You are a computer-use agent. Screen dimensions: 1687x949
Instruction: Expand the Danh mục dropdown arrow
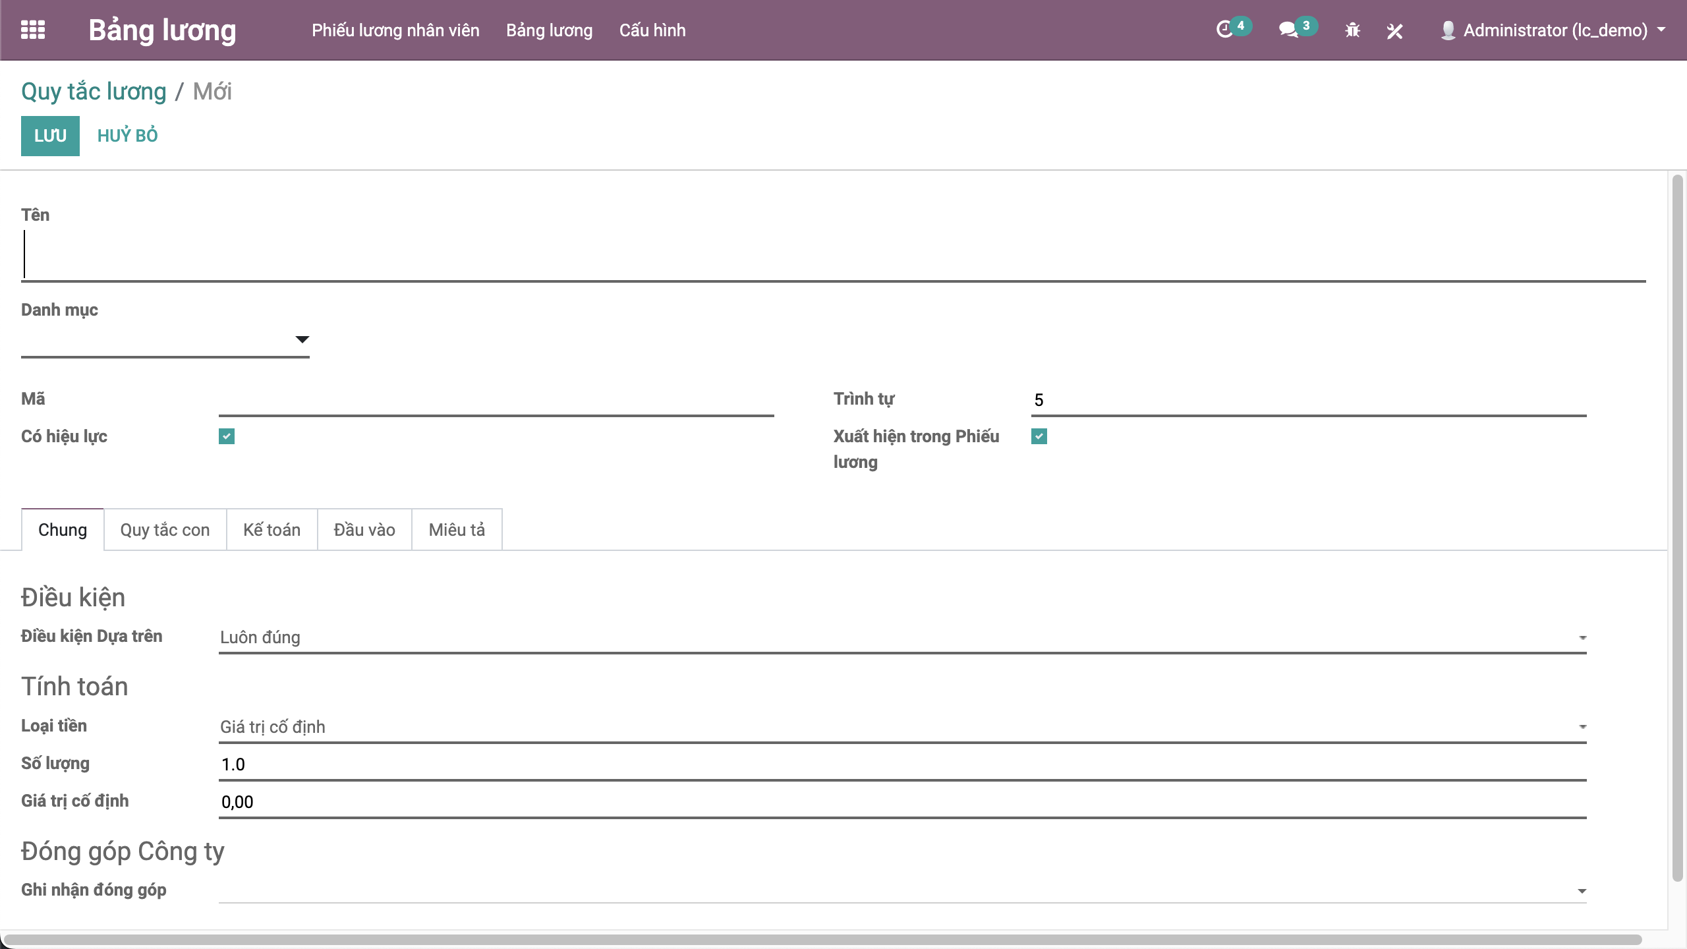[x=302, y=339]
